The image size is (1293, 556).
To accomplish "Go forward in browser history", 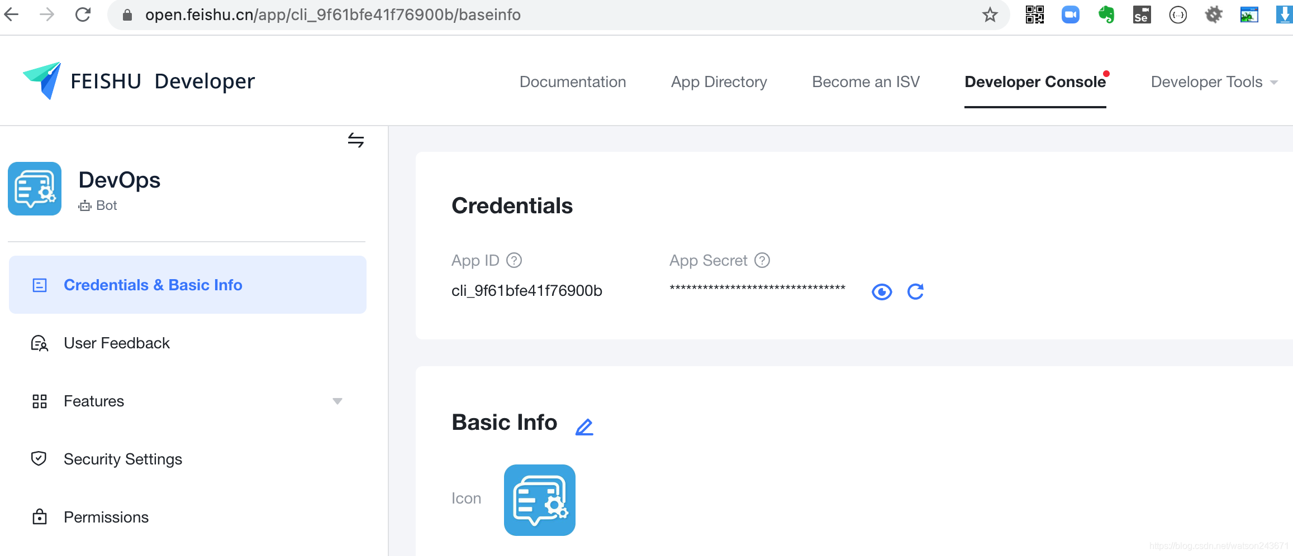I will 47,15.
